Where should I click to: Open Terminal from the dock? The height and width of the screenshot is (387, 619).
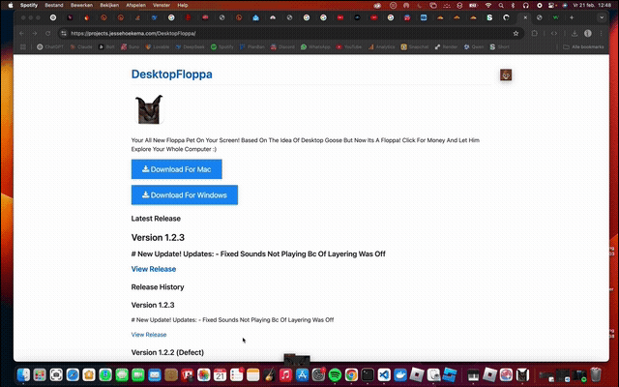(x=368, y=374)
